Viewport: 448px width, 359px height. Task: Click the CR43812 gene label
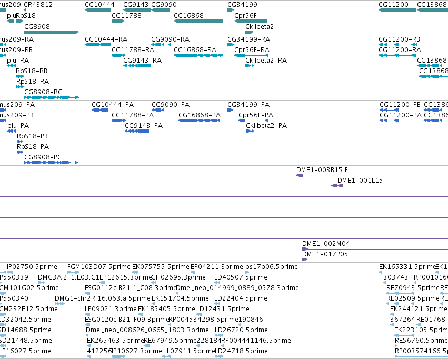pyautogui.click(x=38, y=5)
